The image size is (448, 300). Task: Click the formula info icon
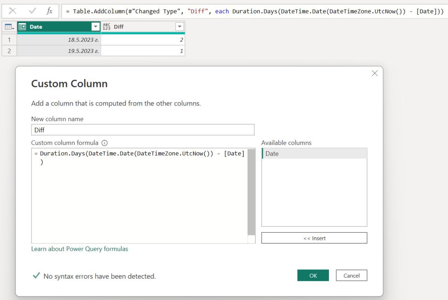pyautogui.click(x=105, y=143)
